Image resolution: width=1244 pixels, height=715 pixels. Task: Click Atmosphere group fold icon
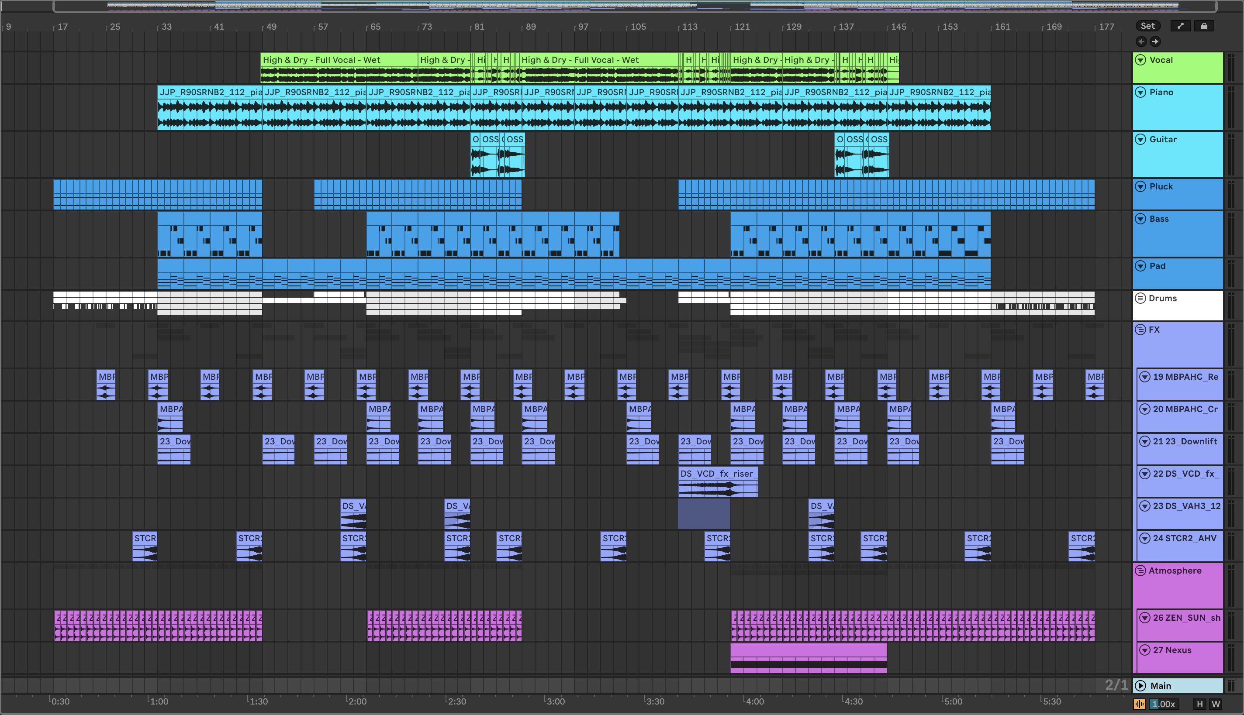click(1140, 571)
